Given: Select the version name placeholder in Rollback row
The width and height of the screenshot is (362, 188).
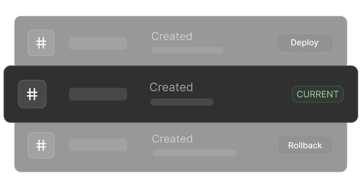Looking at the screenshot, I should pyautogui.click(x=98, y=145).
